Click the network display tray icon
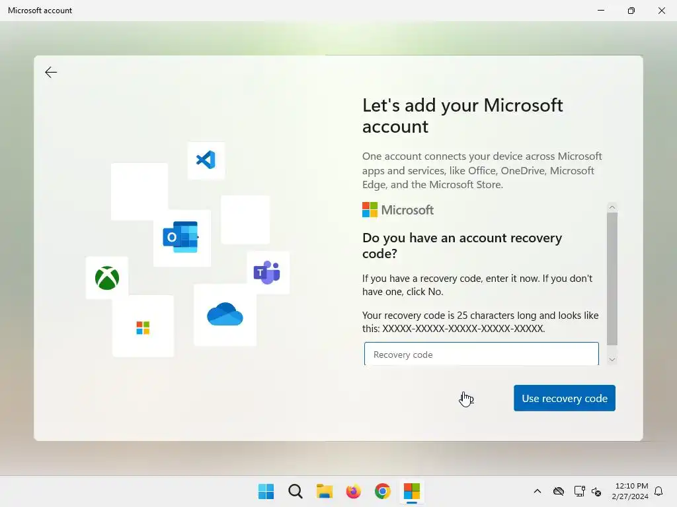The height and width of the screenshot is (507, 677). pyautogui.click(x=579, y=491)
